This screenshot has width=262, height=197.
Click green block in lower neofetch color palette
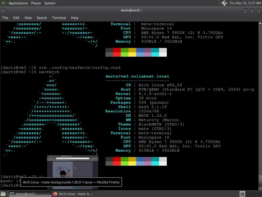(x=125, y=161)
